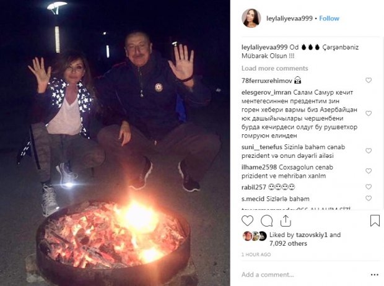The height and width of the screenshot is (286, 384).
Task: Open tazovskiy1 profile from likes
Action: pyautogui.click(x=312, y=235)
